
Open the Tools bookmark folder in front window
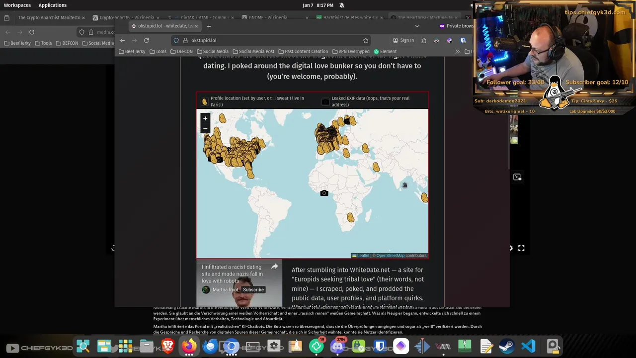(158, 51)
